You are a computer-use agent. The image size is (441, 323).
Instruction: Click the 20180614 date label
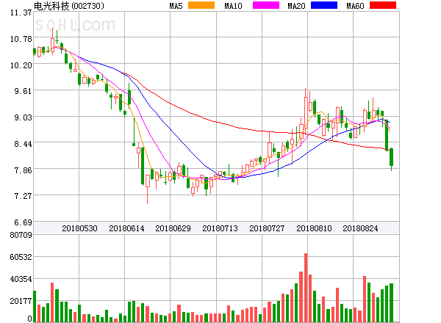126,228
